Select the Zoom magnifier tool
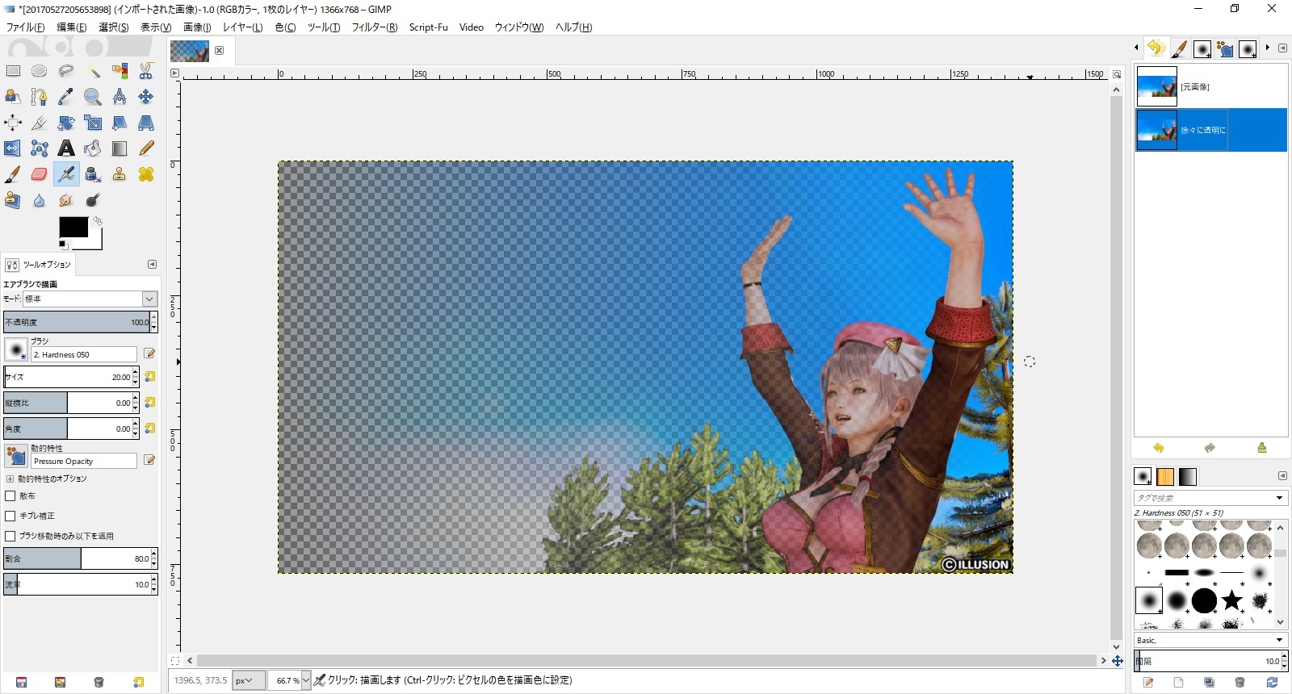Viewport: 1292px width, 694px height. [93, 97]
